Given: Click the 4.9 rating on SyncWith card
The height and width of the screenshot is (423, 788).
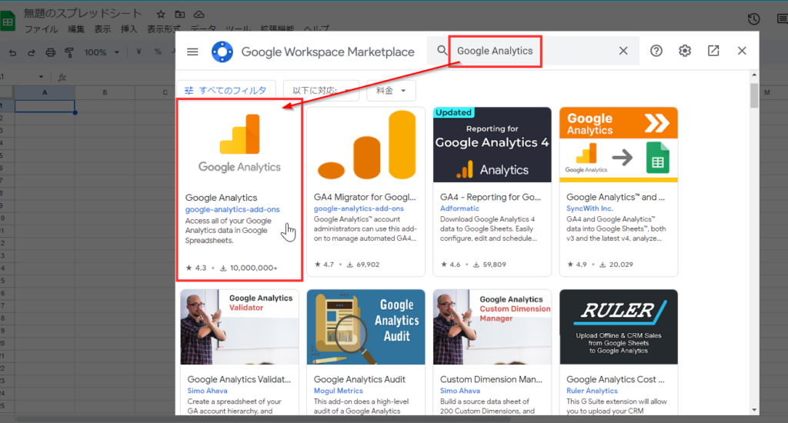Looking at the screenshot, I should coord(581,265).
